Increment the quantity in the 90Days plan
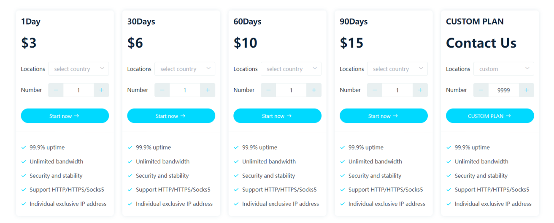554x223 pixels. pos(420,90)
